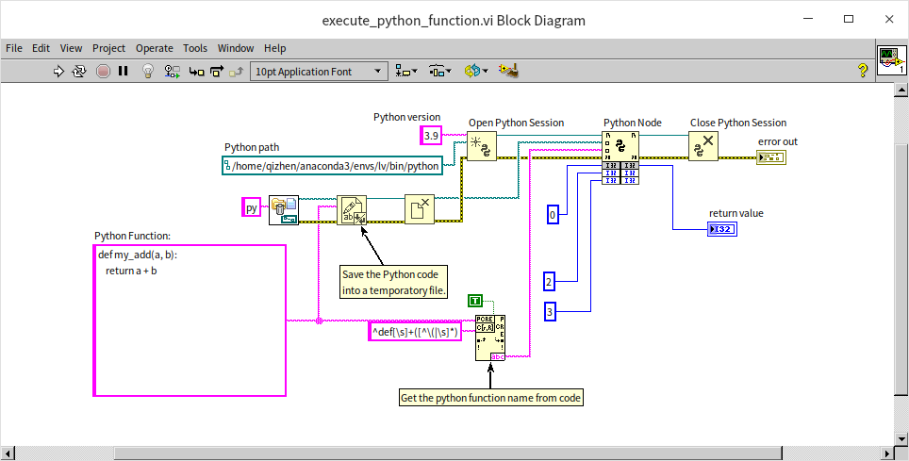The height and width of the screenshot is (461, 909).
Task: Select the Open Python Session node
Action: [x=481, y=146]
